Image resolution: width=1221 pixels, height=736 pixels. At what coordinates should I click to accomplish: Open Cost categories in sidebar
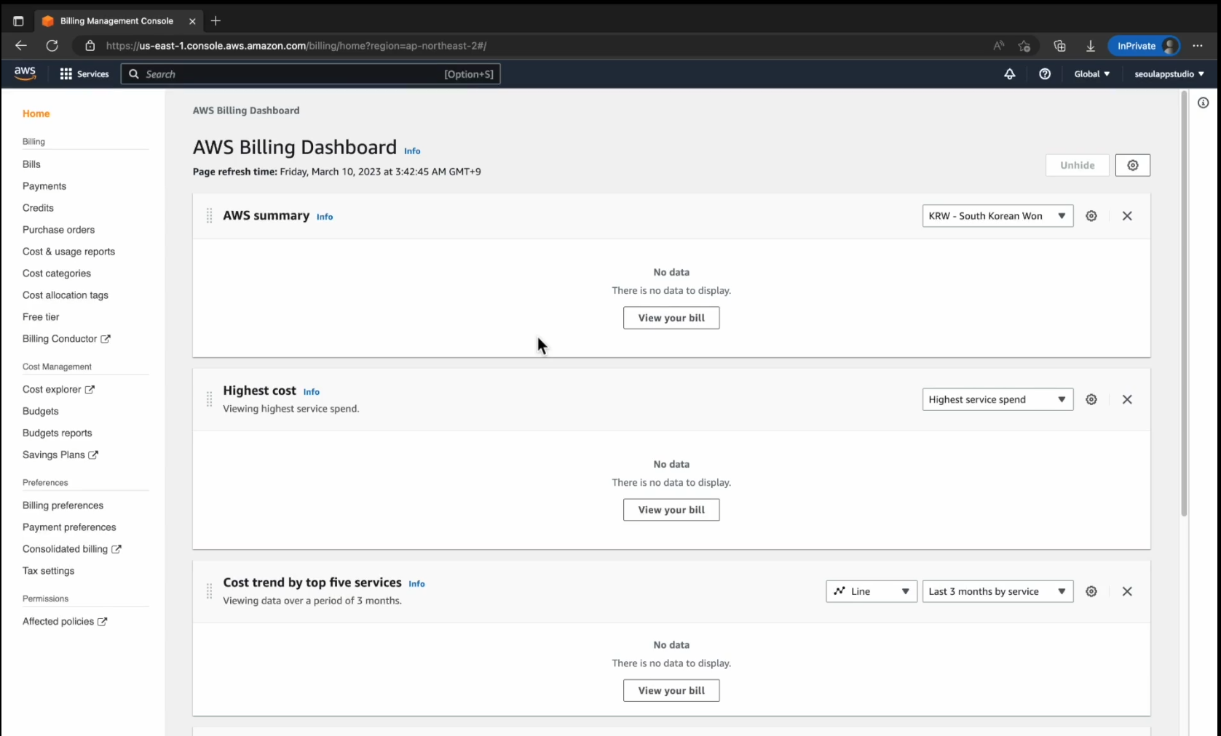point(57,273)
